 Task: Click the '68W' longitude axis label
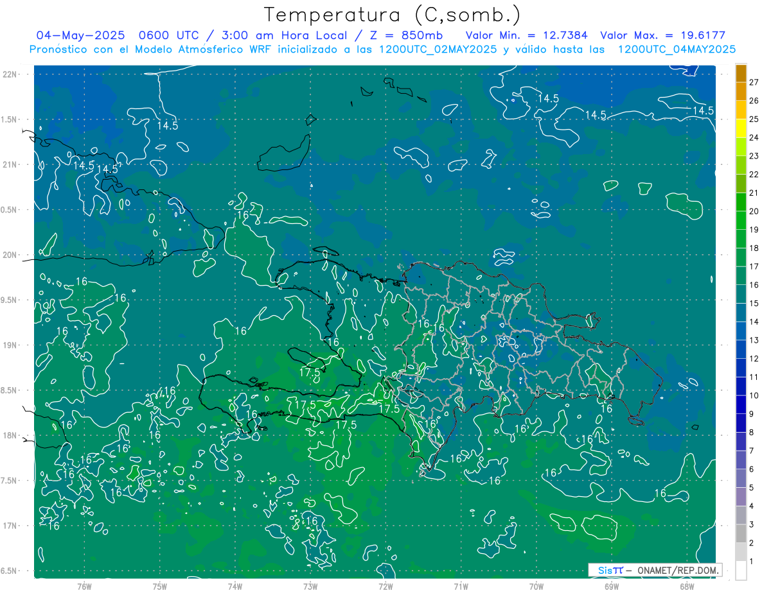click(686, 586)
